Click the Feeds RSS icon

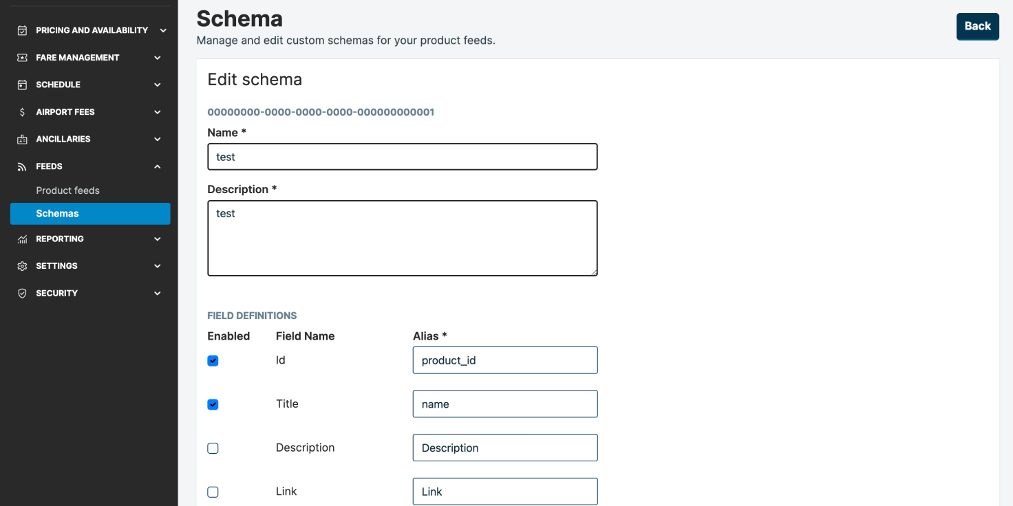(22, 166)
